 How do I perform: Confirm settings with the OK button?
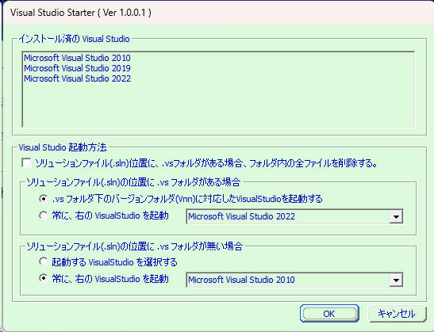pos(329,314)
